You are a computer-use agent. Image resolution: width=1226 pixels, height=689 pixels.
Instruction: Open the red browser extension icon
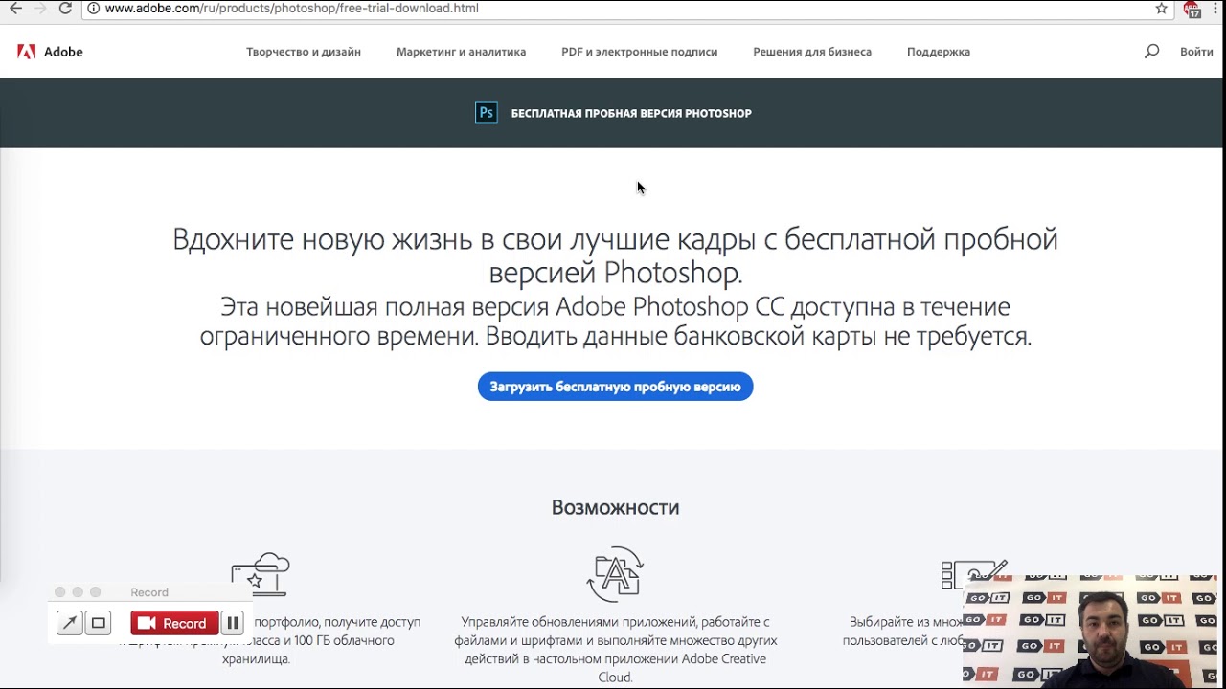tap(1192, 9)
